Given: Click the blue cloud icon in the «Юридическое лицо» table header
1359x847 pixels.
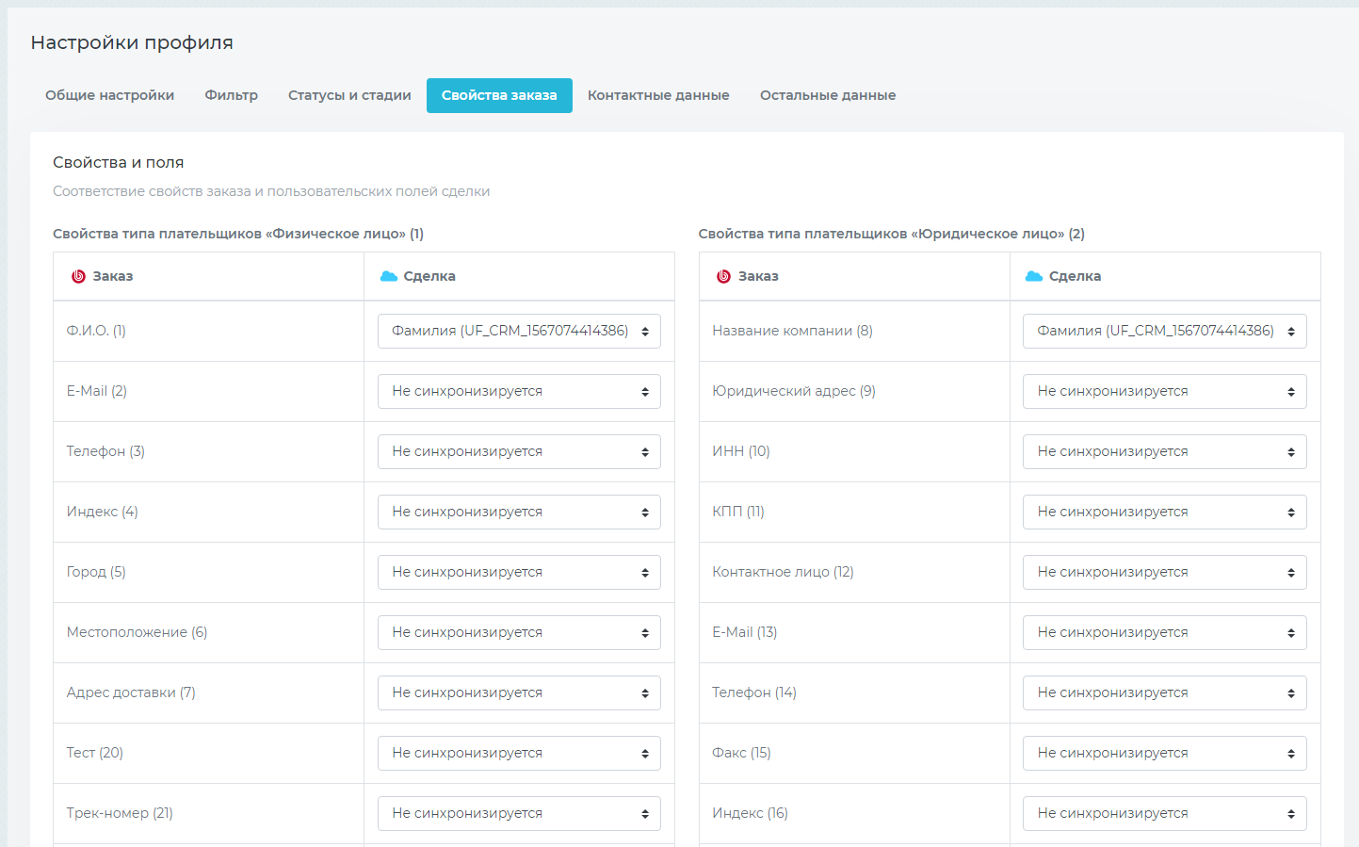Looking at the screenshot, I should 1034,276.
